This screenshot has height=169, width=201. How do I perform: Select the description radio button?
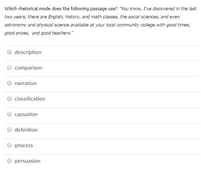point(9,52)
